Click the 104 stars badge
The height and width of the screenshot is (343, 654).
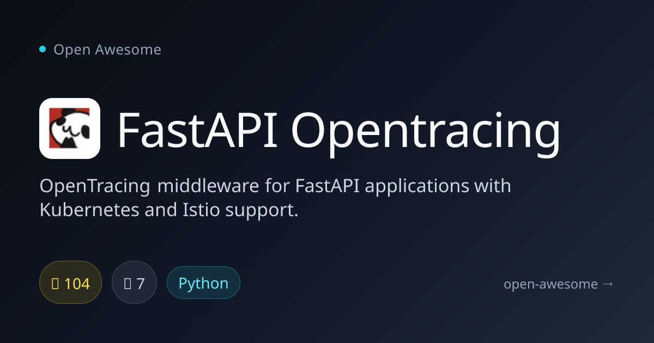click(71, 283)
